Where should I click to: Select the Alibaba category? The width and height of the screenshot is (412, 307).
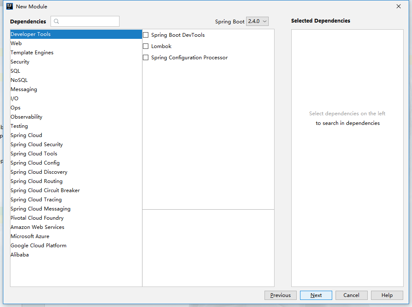(76, 255)
